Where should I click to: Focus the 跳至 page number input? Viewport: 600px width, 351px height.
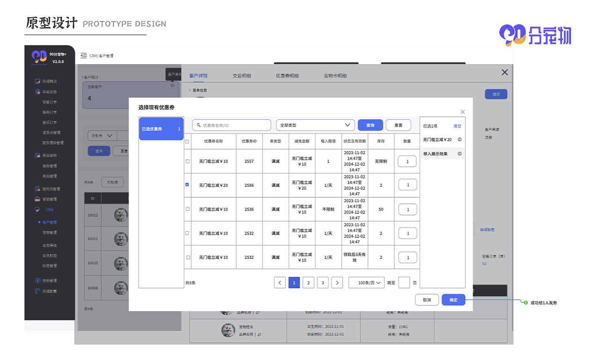(x=404, y=283)
